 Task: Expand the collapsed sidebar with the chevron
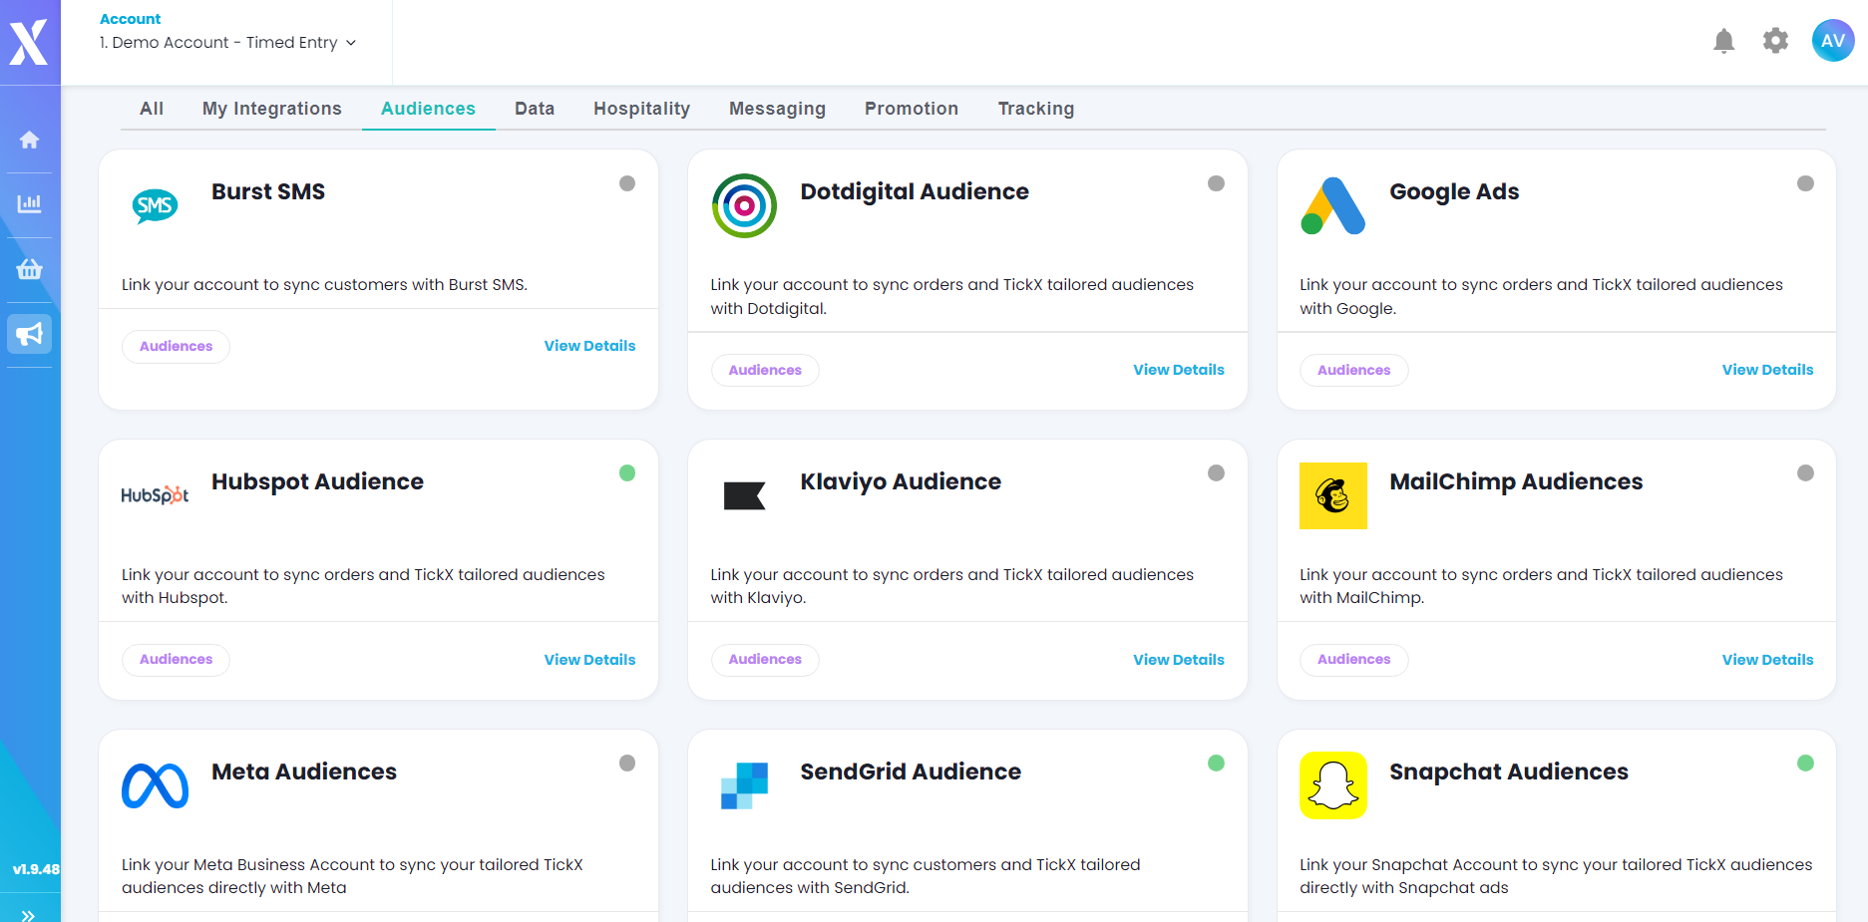click(29, 909)
